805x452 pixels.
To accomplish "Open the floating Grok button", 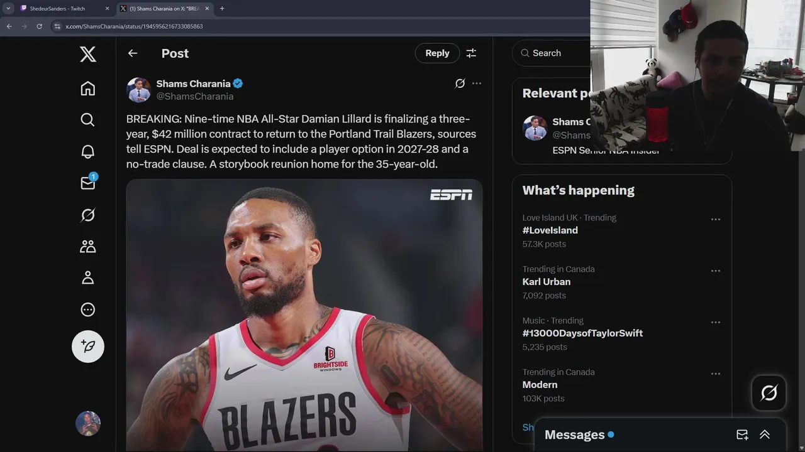I will 769,393.
